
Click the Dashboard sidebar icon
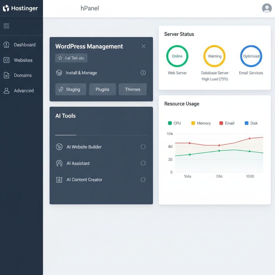click(6, 45)
